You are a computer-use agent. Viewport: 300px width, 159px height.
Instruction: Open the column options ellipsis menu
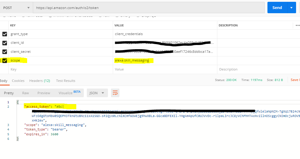(298, 25)
